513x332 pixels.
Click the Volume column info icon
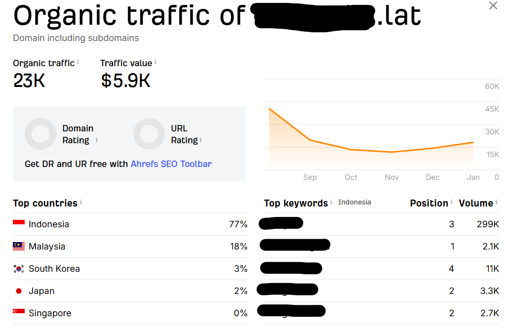[x=497, y=202]
